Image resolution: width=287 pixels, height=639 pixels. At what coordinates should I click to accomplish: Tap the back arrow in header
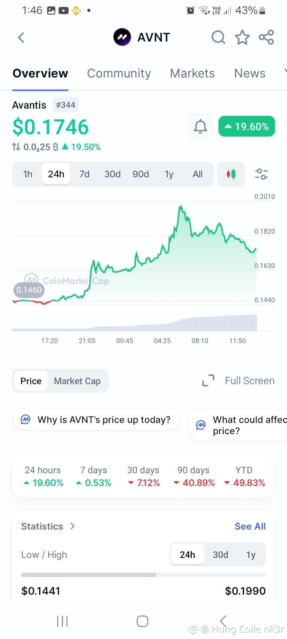pyautogui.click(x=21, y=38)
